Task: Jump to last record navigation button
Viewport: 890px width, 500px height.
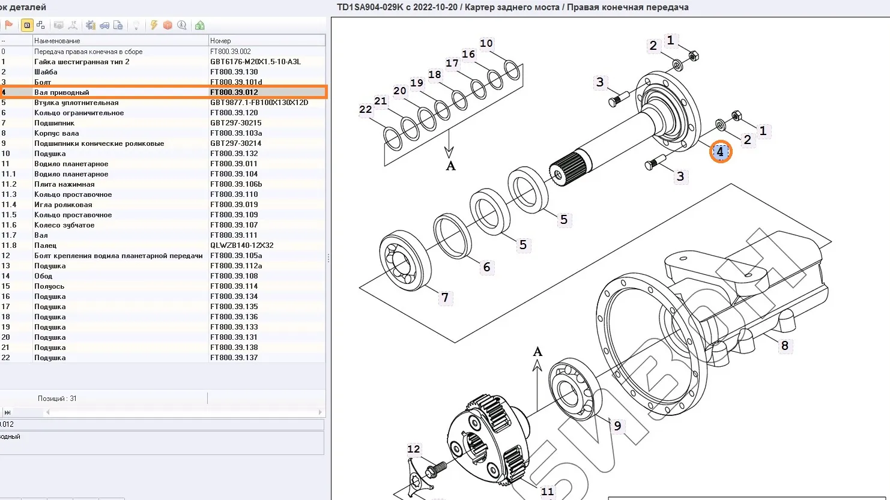Action: pos(7,412)
